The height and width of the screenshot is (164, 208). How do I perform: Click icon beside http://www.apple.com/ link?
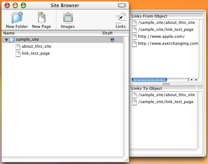click(x=134, y=37)
